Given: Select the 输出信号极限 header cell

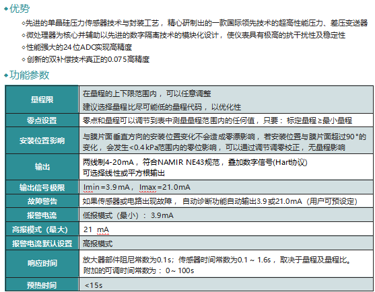Looking at the screenshot, I should [42, 187].
